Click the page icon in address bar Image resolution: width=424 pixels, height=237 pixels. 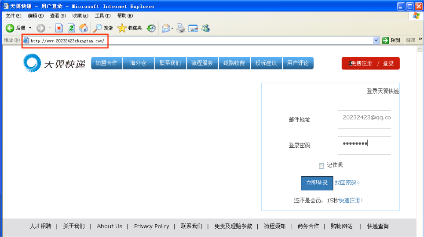26,40
